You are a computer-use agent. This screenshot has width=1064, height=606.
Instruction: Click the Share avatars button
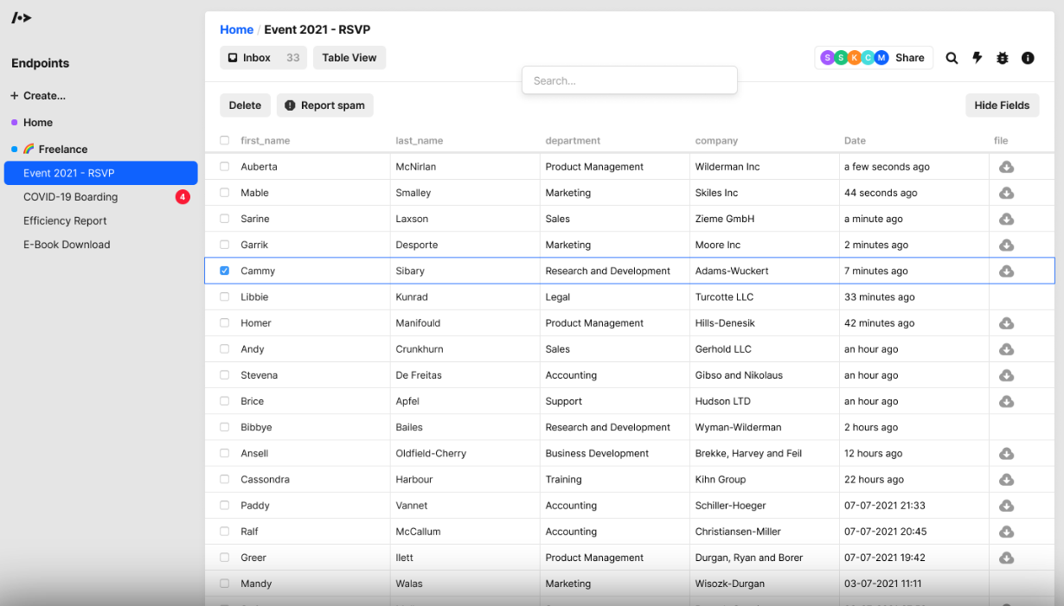873,58
